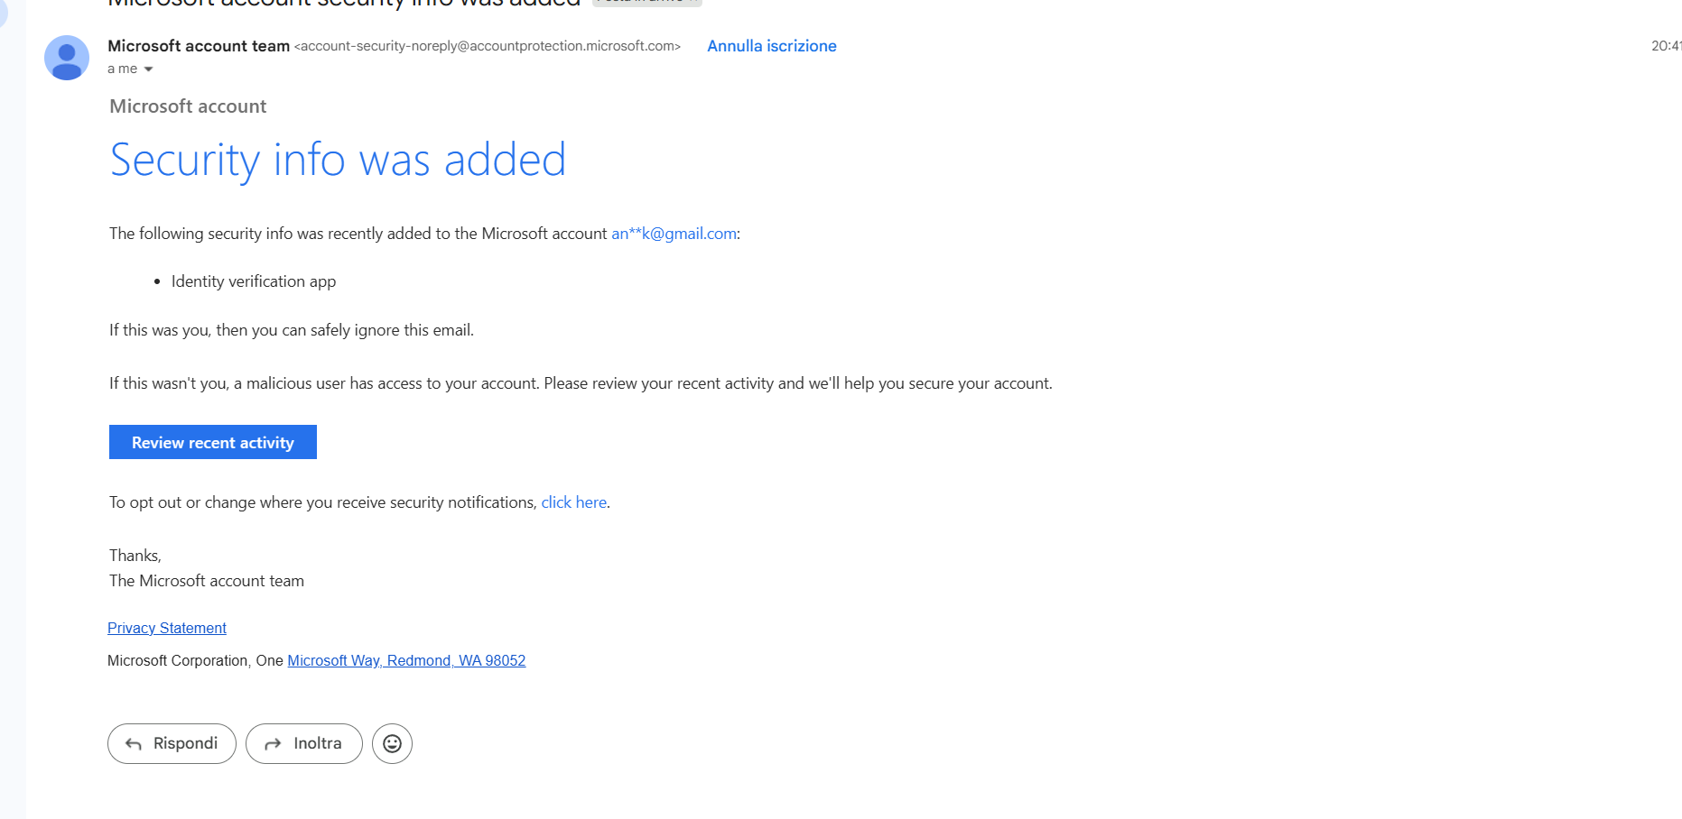Click the sender name Microsoft account team
Viewport: 1682px width, 819px height.
[199, 46]
